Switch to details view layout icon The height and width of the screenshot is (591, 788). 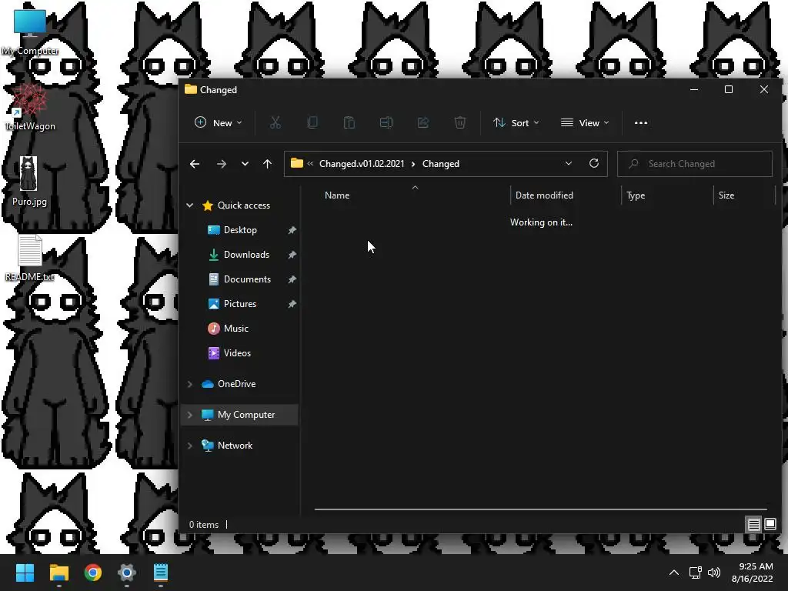(753, 525)
